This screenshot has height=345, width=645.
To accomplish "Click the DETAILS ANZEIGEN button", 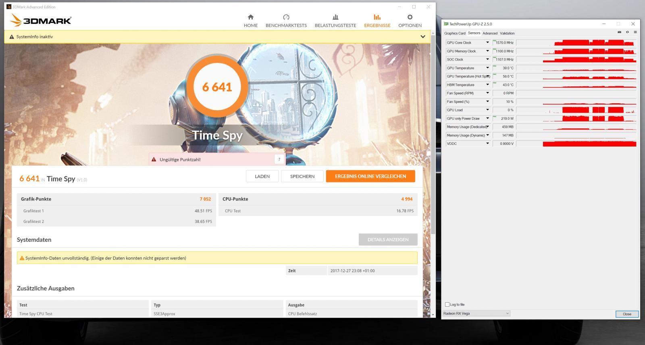I will point(388,240).
